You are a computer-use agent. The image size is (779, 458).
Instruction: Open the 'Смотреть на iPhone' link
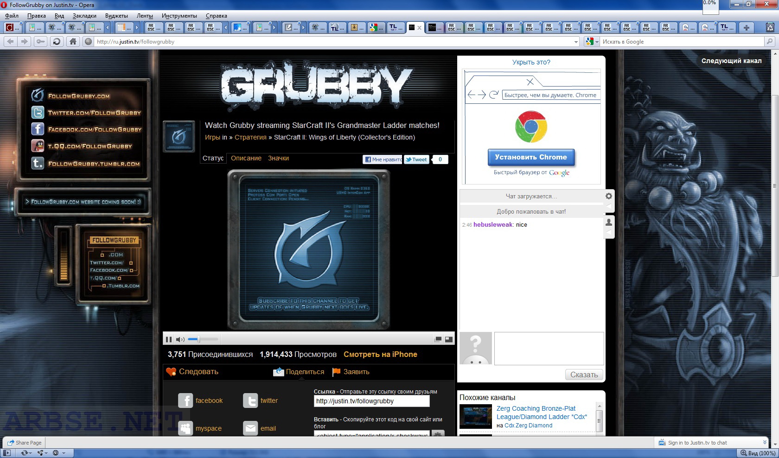tap(380, 354)
